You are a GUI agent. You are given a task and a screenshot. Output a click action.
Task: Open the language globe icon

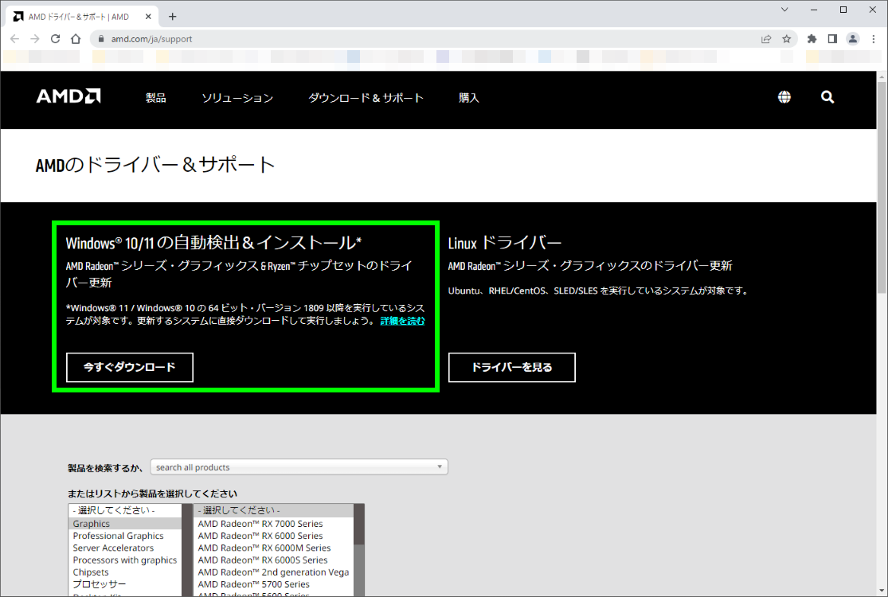pyautogui.click(x=784, y=97)
